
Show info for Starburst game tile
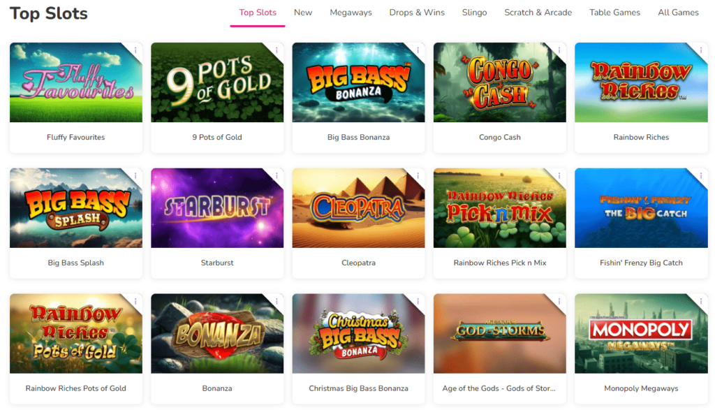click(277, 175)
